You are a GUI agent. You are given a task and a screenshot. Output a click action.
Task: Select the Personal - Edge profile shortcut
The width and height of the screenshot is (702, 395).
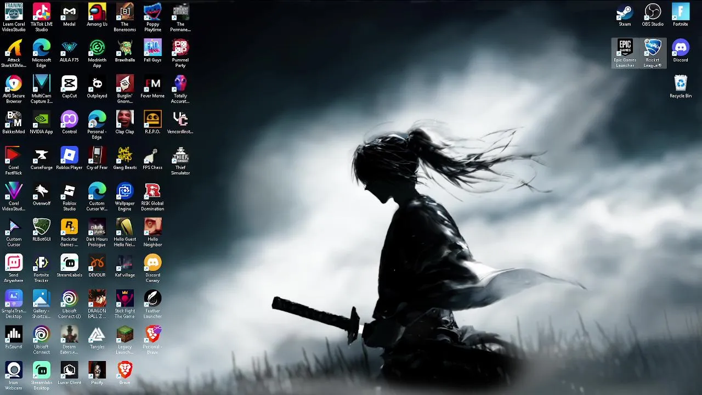(x=97, y=119)
